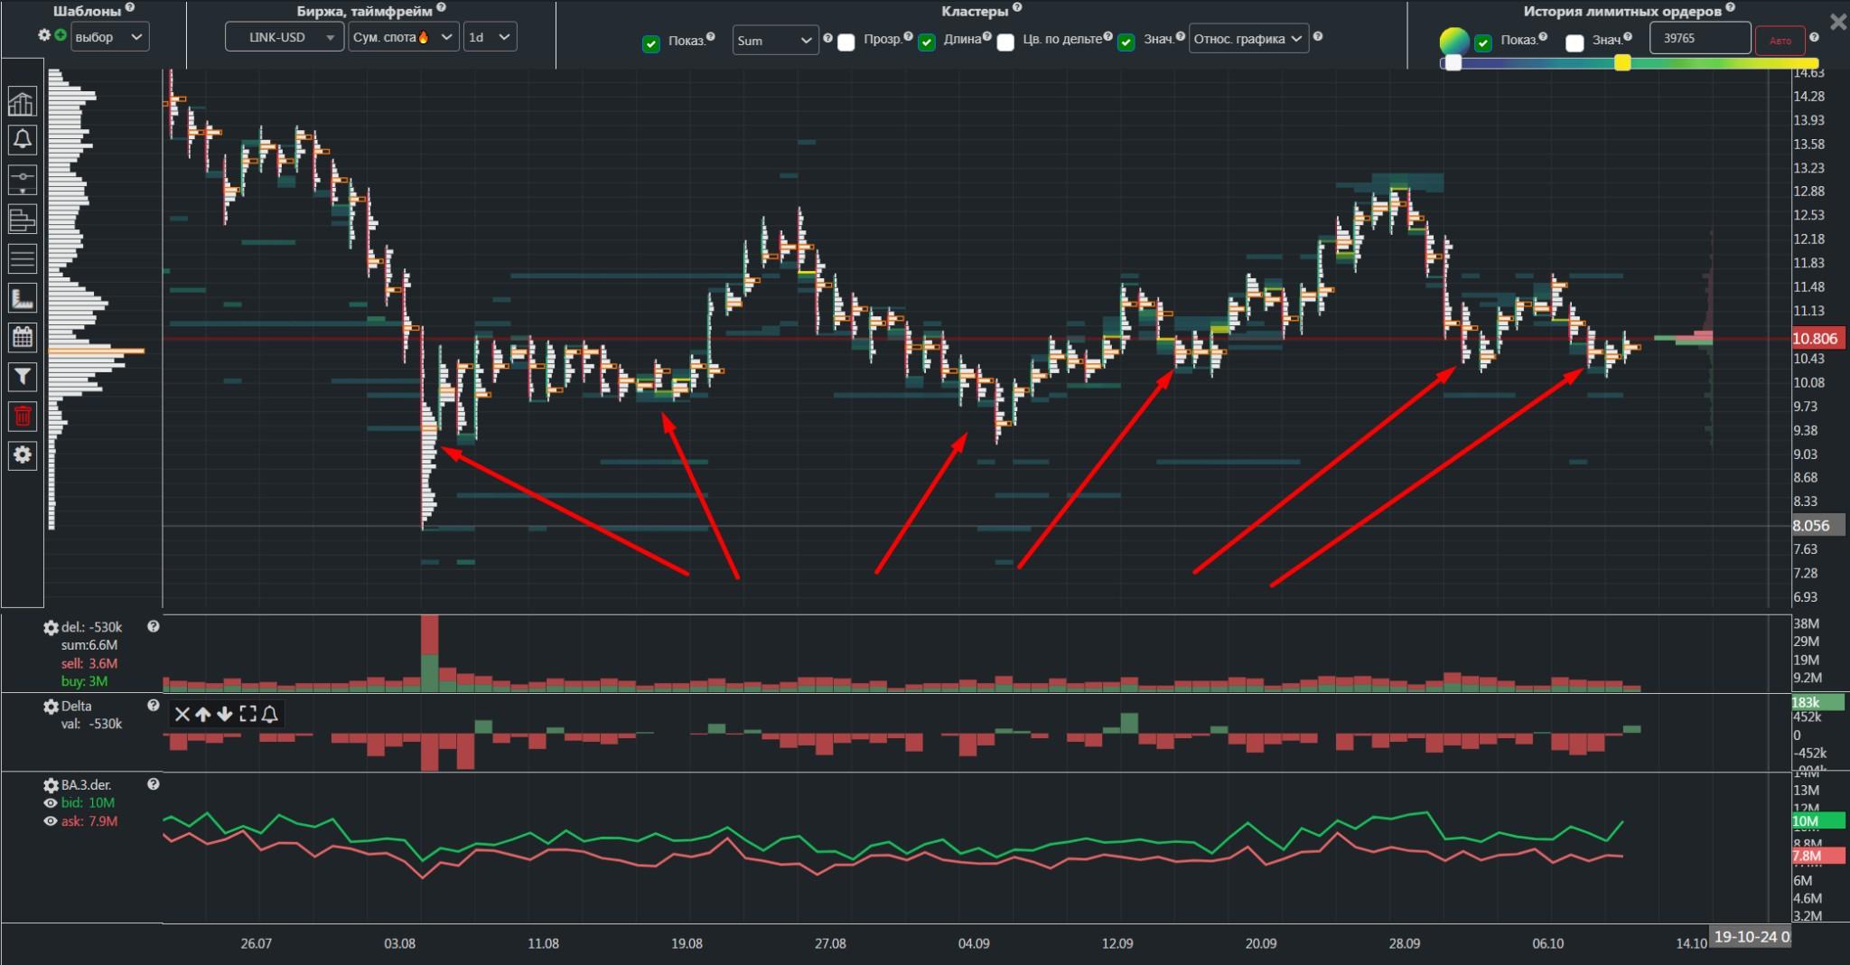This screenshot has width=1850, height=965.
Task: Toggle the Прозр. transparency checkbox
Action: coord(846,42)
